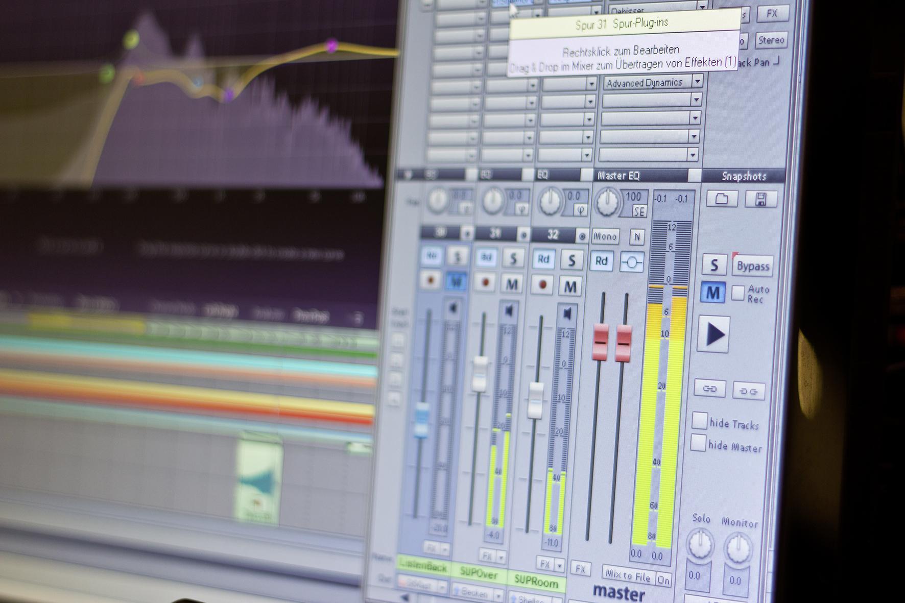905x603 pixels.
Task: Open the load snapshot folder icon
Action: (722, 199)
